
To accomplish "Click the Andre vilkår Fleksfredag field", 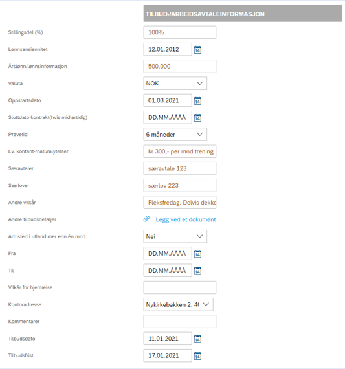I will [180, 203].
